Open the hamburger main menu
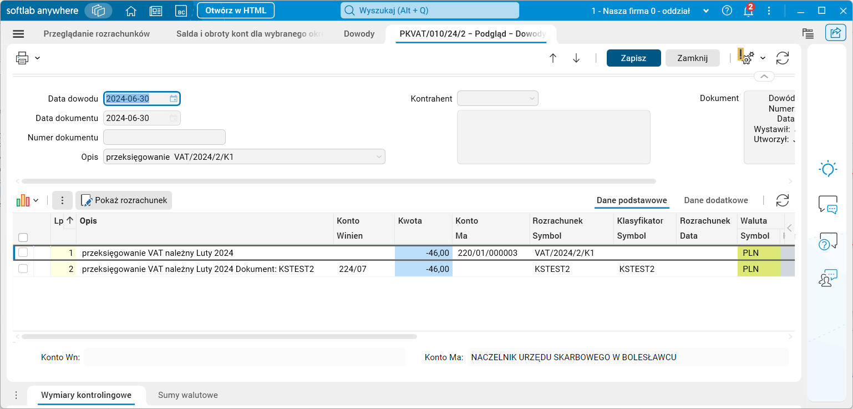Viewport: 853px width, 409px height. [18, 34]
